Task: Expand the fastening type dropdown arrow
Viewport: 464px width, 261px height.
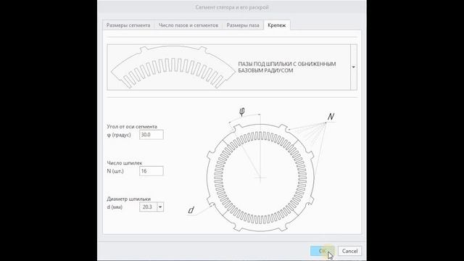Action: [354, 67]
